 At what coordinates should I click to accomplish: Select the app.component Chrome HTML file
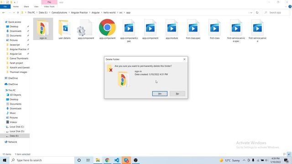click(107, 29)
